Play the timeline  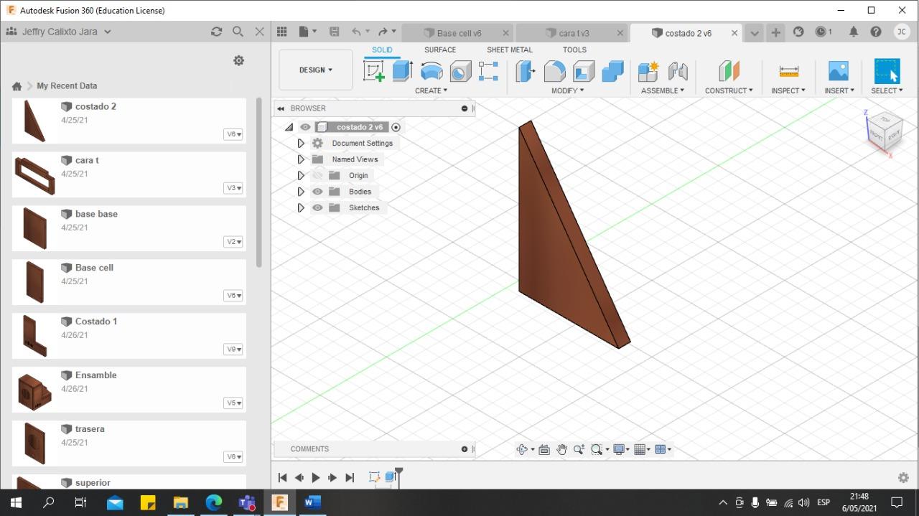point(316,477)
